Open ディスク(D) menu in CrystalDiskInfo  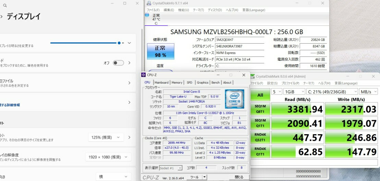click(x=214, y=10)
